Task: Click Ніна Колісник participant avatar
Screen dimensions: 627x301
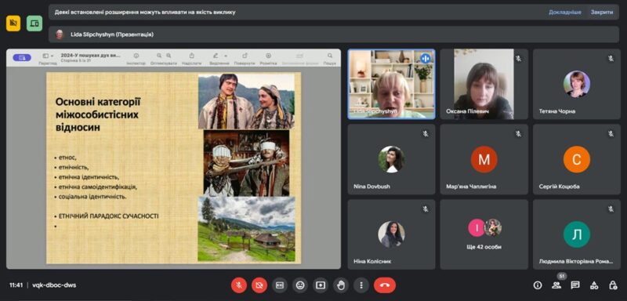Action: pos(391,234)
